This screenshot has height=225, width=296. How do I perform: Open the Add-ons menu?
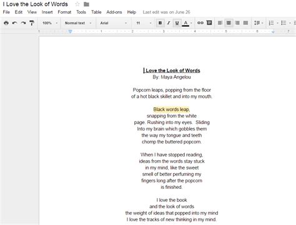[114, 12]
